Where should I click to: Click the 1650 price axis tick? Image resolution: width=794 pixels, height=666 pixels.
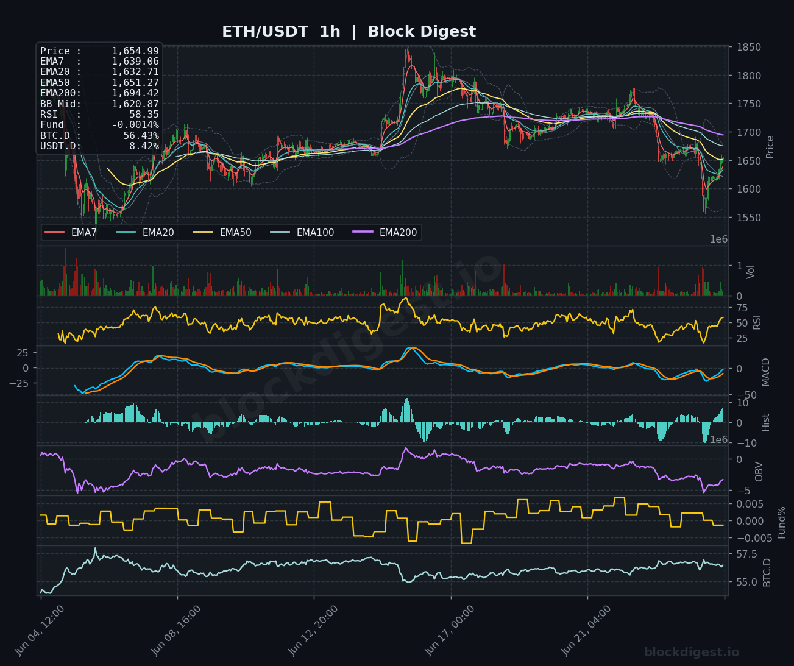(x=748, y=161)
